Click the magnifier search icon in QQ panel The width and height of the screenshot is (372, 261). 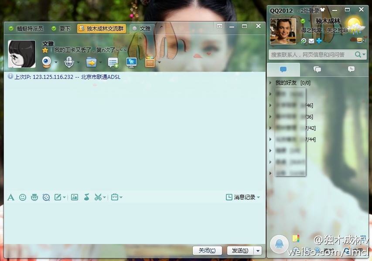point(358,55)
